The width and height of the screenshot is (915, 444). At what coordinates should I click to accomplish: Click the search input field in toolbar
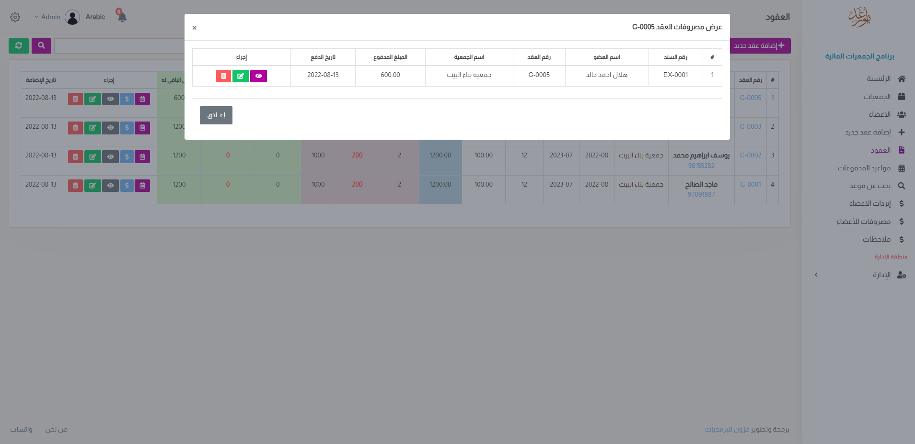tap(120, 46)
